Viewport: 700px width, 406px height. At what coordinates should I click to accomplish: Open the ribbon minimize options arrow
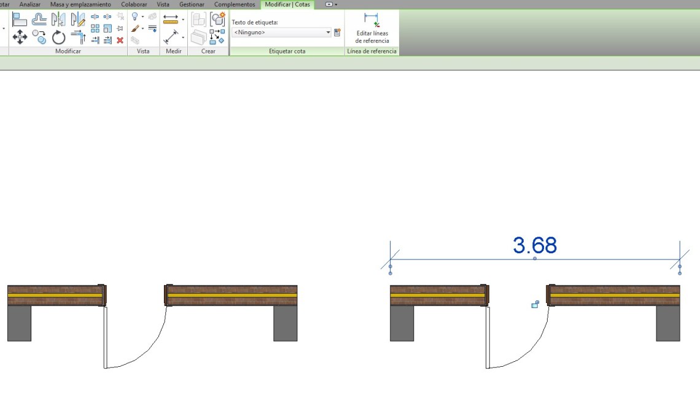tap(335, 4)
